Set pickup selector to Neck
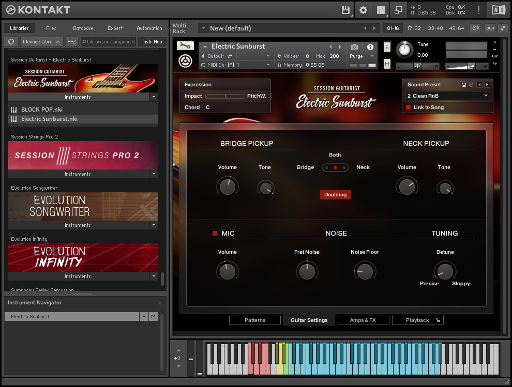 pos(344,168)
